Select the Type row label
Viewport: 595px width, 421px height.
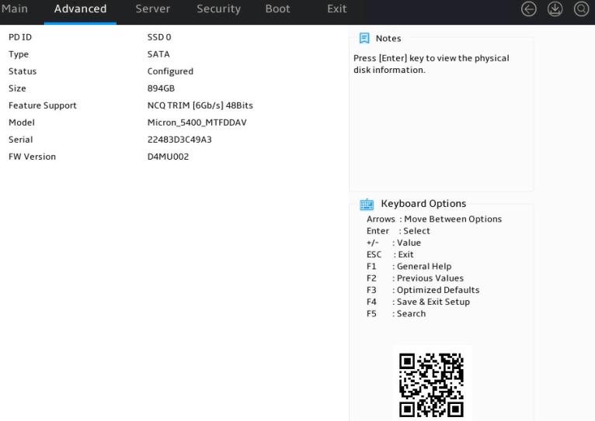(19, 54)
